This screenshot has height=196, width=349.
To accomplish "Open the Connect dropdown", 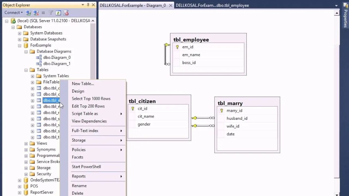I will (13, 13).
